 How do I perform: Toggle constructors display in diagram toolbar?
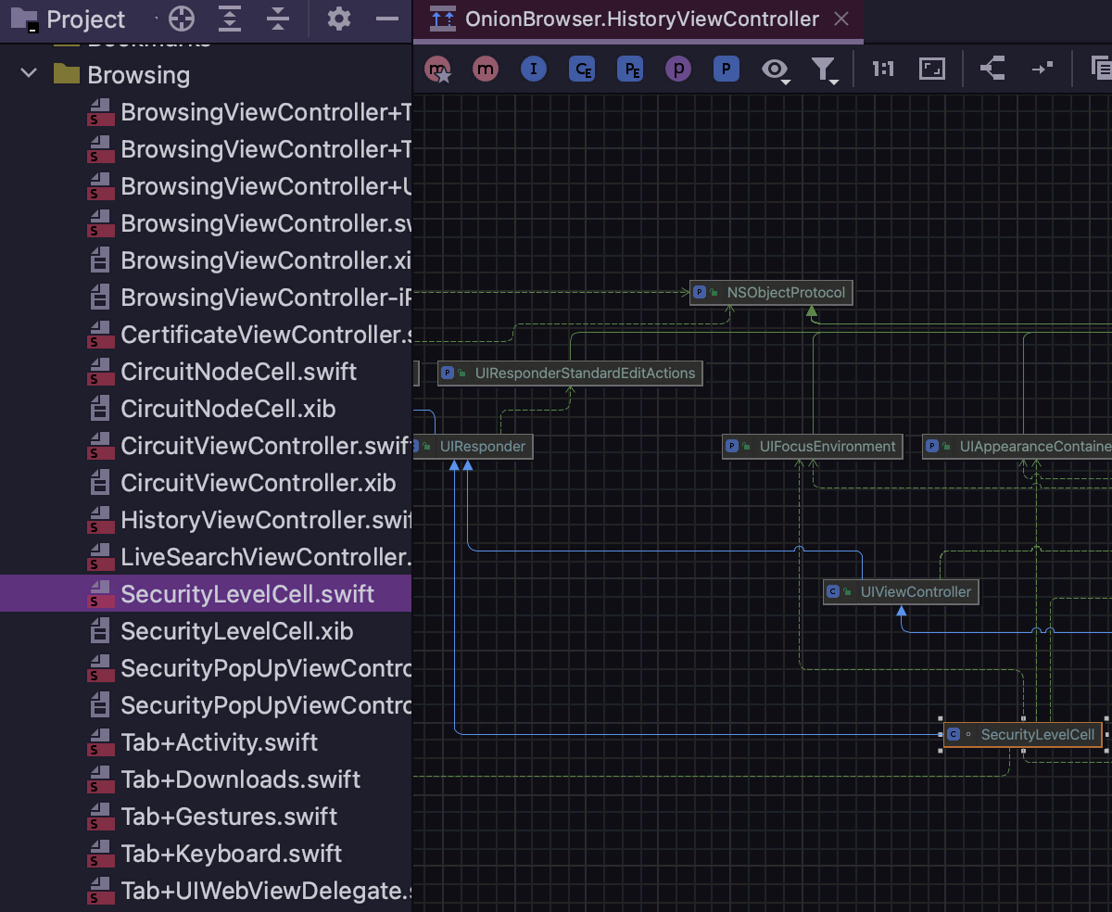(438, 69)
